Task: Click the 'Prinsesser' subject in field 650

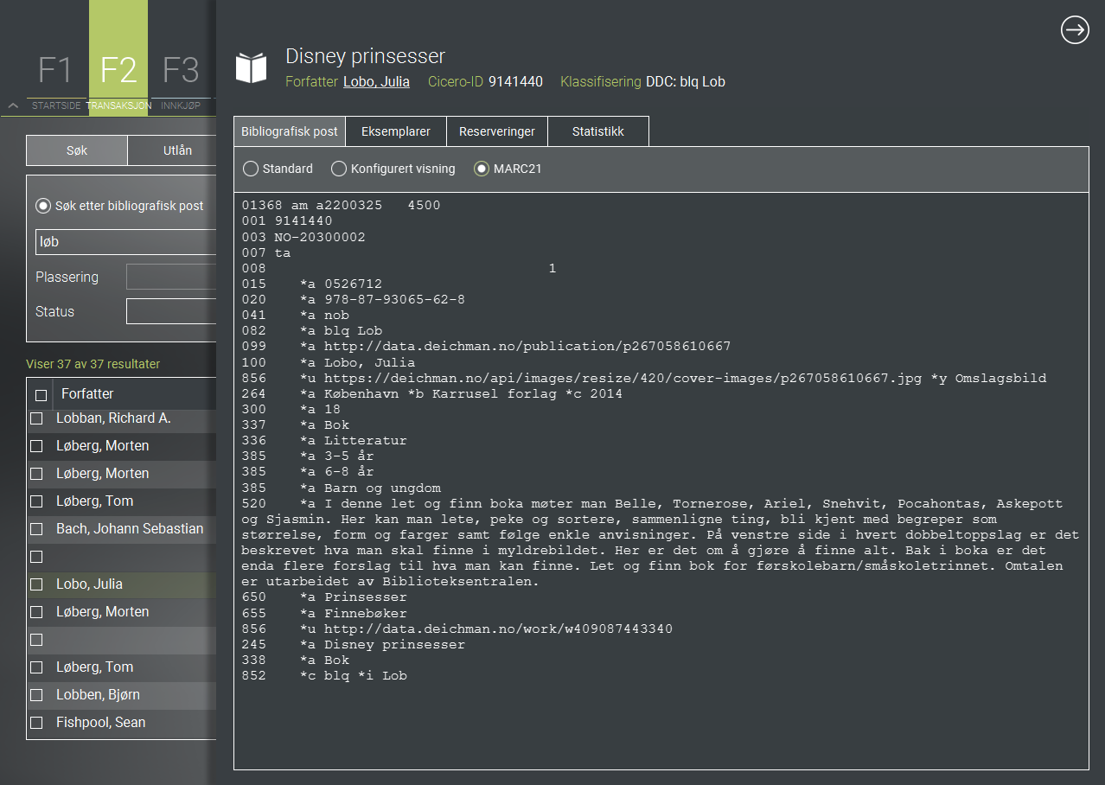Action: tap(366, 597)
